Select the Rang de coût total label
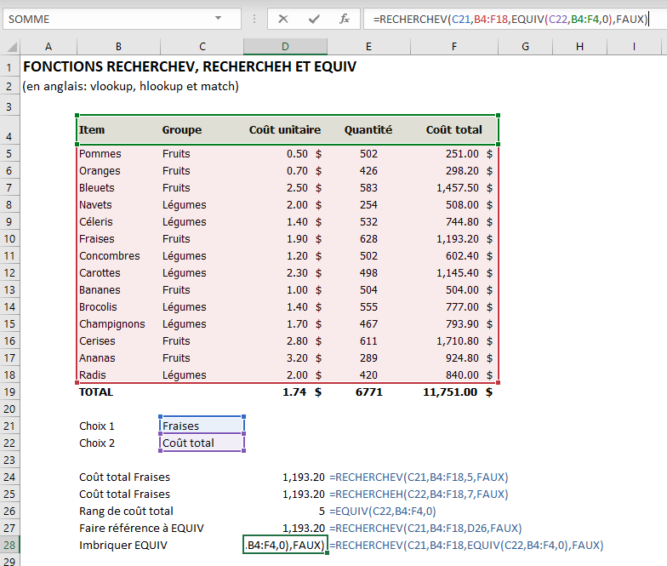Image resolution: width=667 pixels, height=566 pixels. 126,512
